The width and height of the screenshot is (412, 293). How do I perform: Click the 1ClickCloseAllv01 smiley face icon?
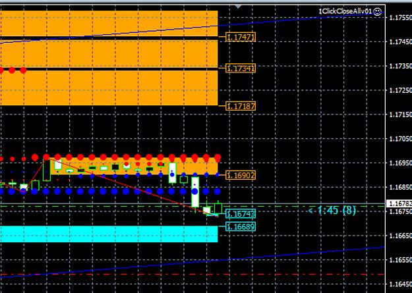(x=377, y=12)
